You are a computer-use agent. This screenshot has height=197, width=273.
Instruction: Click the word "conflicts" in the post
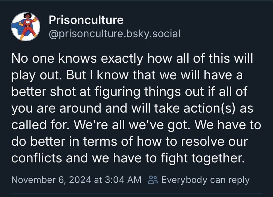(x=36, y=158)
